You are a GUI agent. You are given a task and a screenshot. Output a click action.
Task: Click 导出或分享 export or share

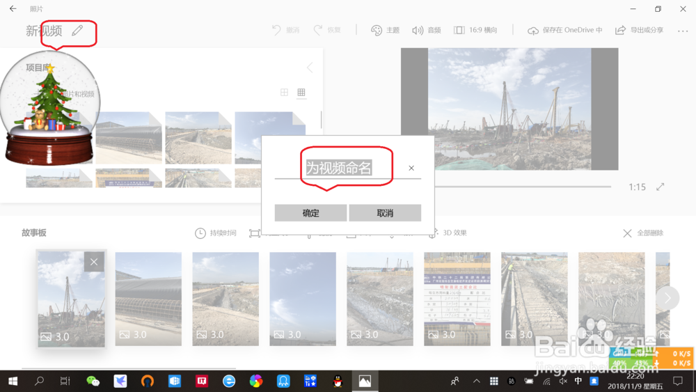(x=639, y=30)
